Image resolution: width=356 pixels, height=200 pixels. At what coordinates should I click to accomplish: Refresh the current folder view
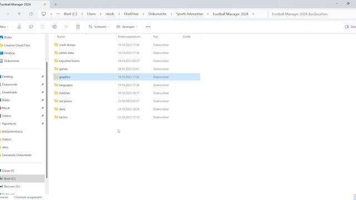(31, 14)
